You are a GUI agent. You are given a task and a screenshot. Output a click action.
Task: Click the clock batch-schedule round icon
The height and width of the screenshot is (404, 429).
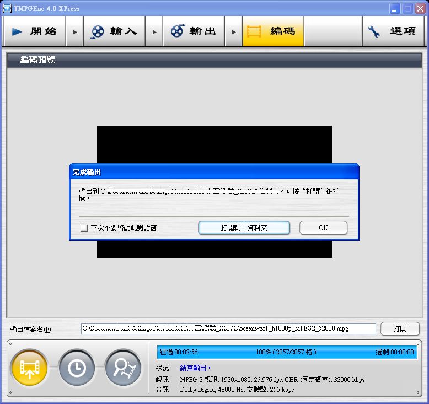point(77,368)
